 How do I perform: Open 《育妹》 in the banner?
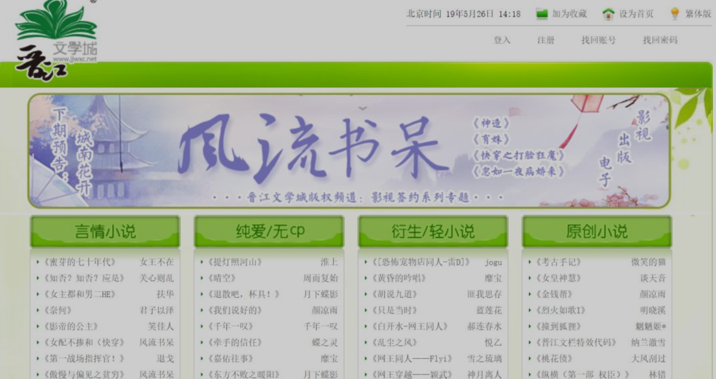tap(491, 139)
